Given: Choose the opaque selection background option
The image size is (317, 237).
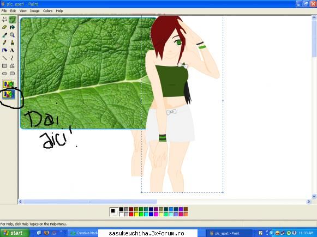Looking at the screenshot, I should (9, 84).
